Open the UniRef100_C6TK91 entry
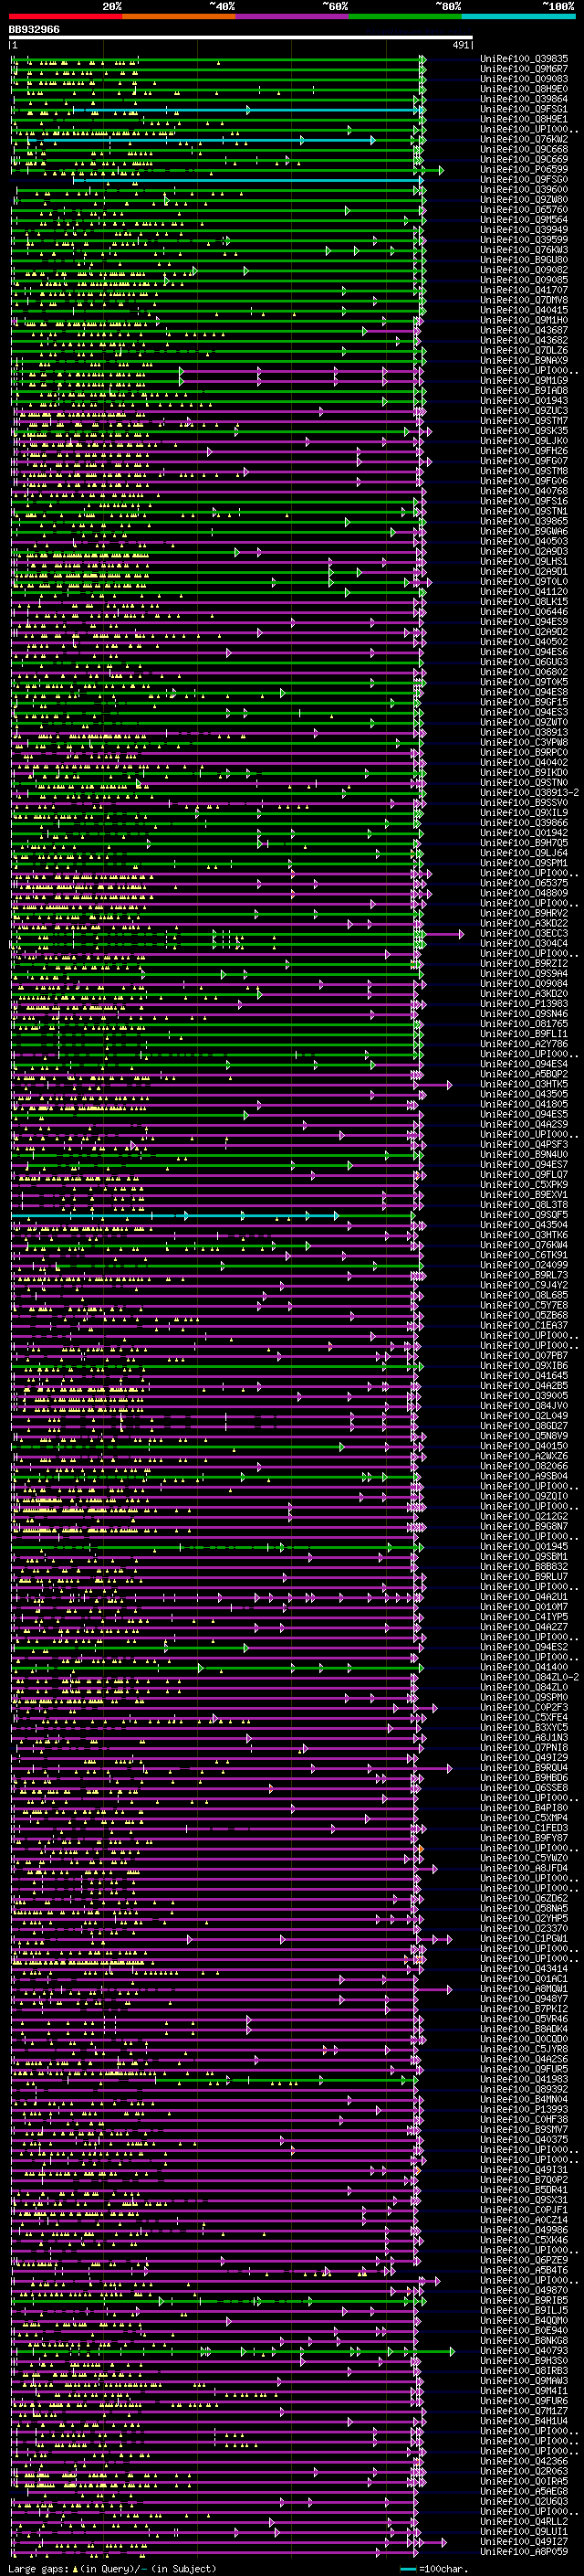The width and height of the screenshot is (584, 2576). (x=524, y=1255)
